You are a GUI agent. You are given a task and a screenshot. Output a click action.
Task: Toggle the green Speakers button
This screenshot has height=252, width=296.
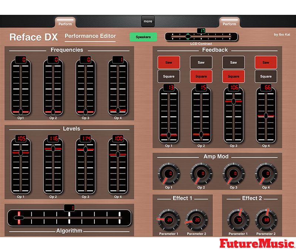tap(143, 37)
